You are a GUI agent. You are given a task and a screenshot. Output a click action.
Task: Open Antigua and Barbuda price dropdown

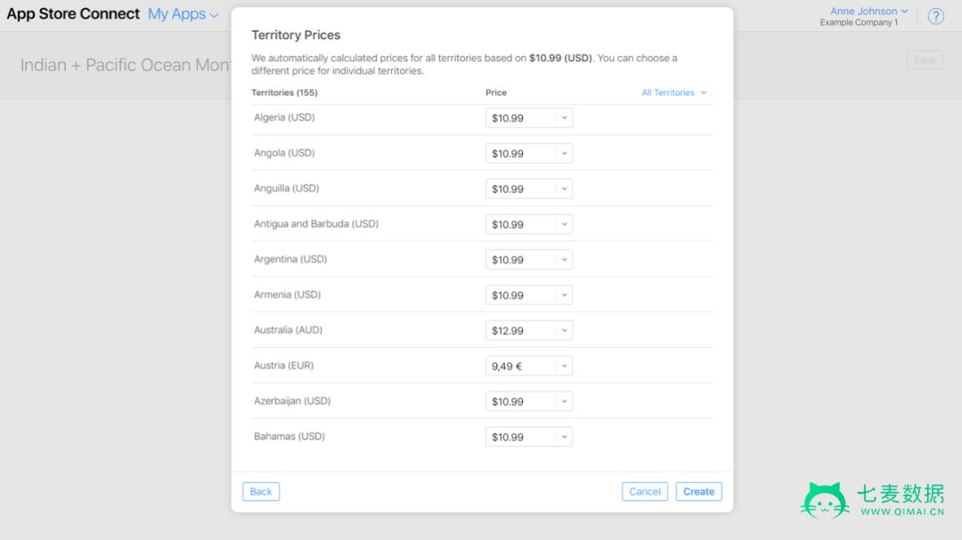click(529, 224)
